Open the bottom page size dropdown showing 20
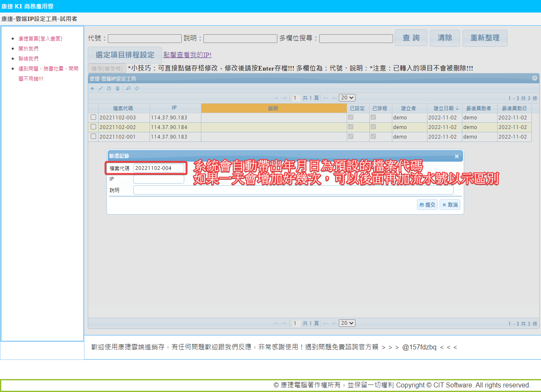Screen dimensions: 541x392 click(x=347, y=323)
